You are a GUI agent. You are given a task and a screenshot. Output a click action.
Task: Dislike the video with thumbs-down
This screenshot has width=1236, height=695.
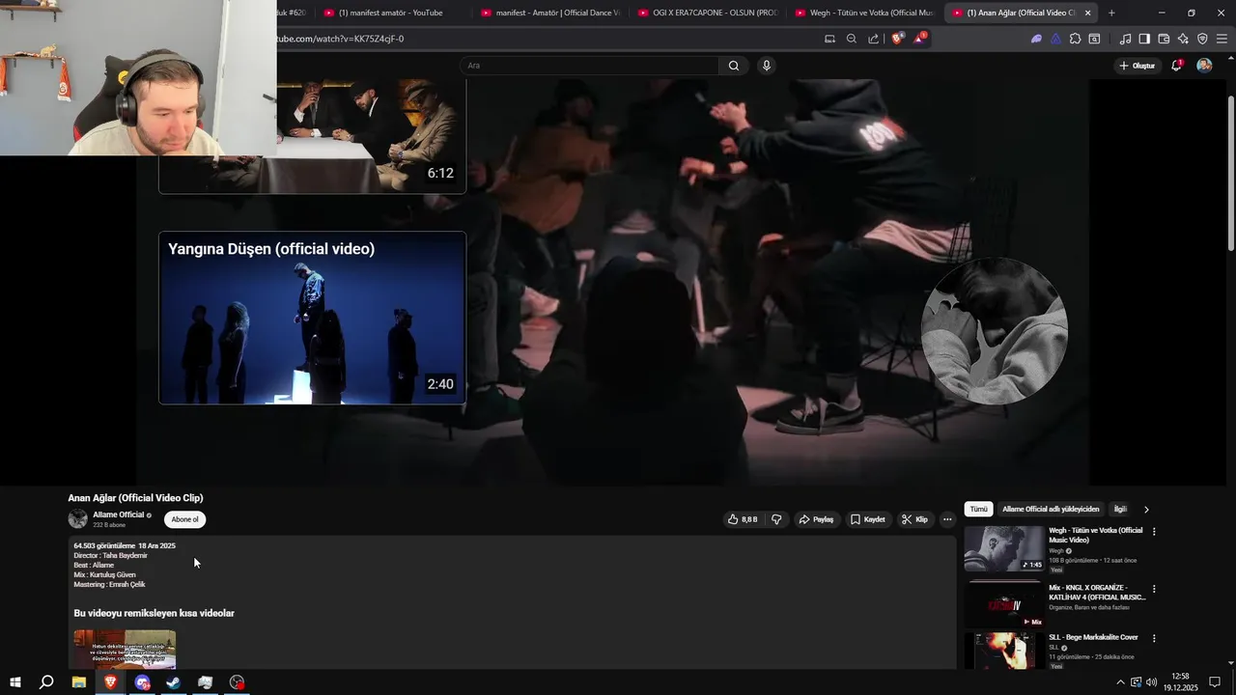point(776,519)
